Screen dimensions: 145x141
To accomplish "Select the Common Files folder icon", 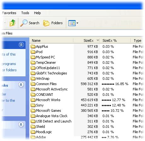I will pyautogui.click(x=33, y=84).
